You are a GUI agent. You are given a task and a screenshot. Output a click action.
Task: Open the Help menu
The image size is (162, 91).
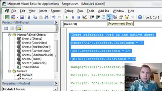(131, 11)
